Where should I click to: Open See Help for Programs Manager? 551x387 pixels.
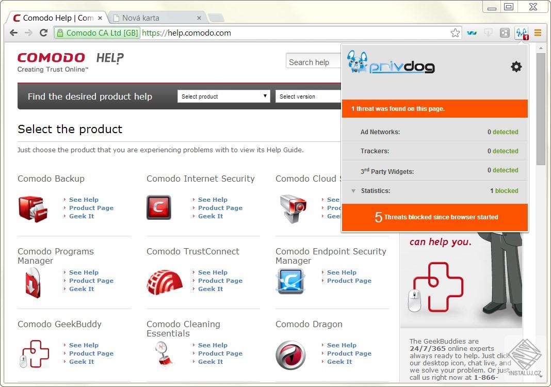[84, 272]
